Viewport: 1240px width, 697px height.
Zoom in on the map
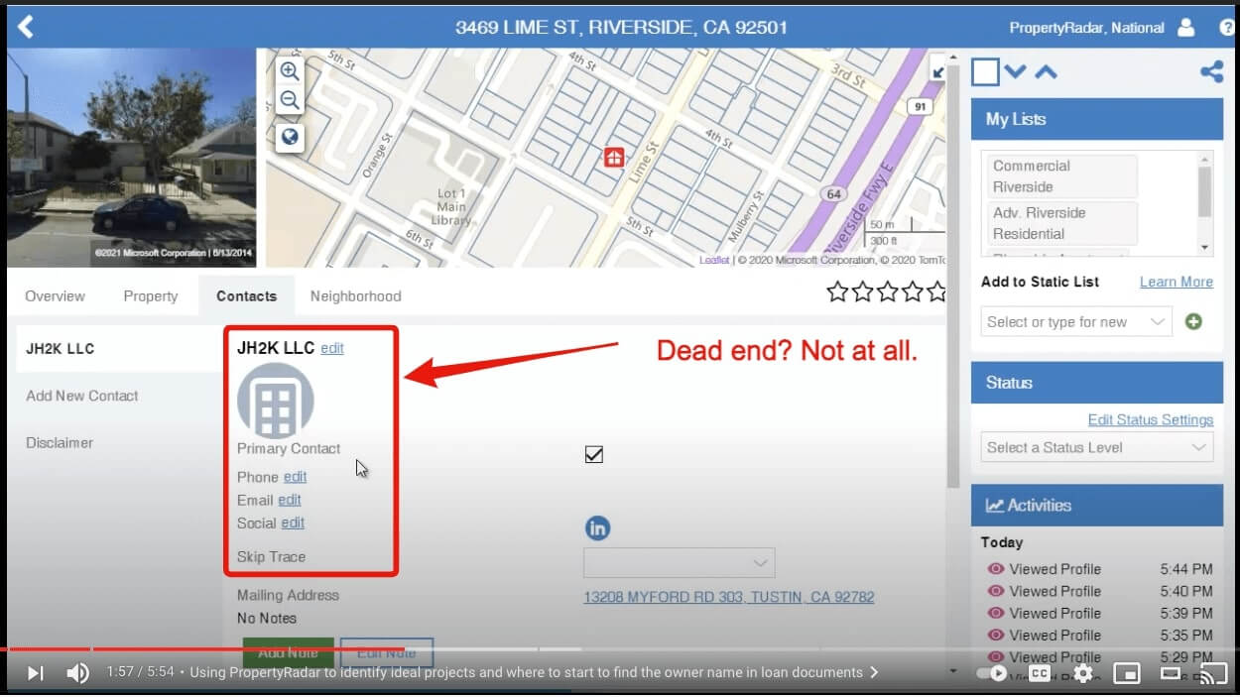tap(290, 71)
